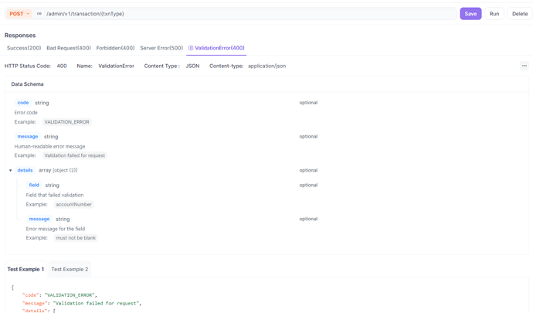Select the Forbidden(400) response tab
Image resolution: width=533 pixels, height=313 pixels.
[115, 48]
